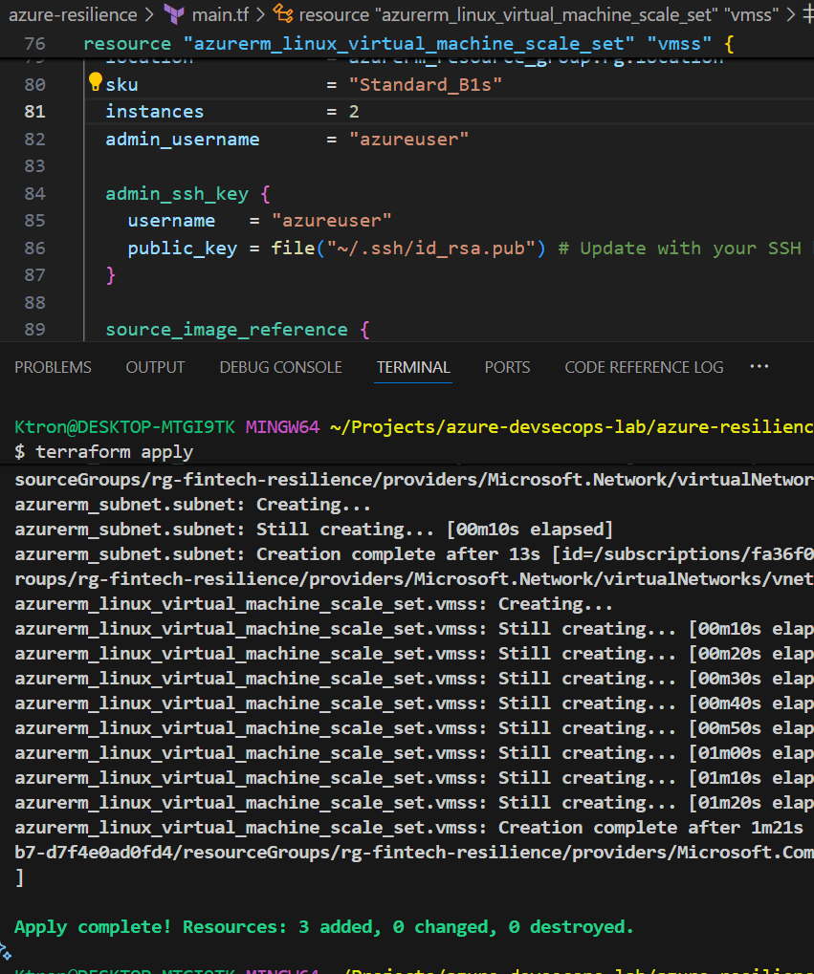Open the main.tf breadcrumb dropdown
This screenshot has width=814, height=974.
[220, 13]
